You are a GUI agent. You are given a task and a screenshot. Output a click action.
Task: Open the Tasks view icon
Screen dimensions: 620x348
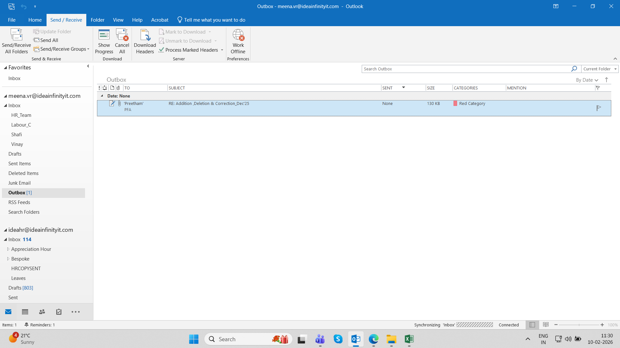click(59, 312)
